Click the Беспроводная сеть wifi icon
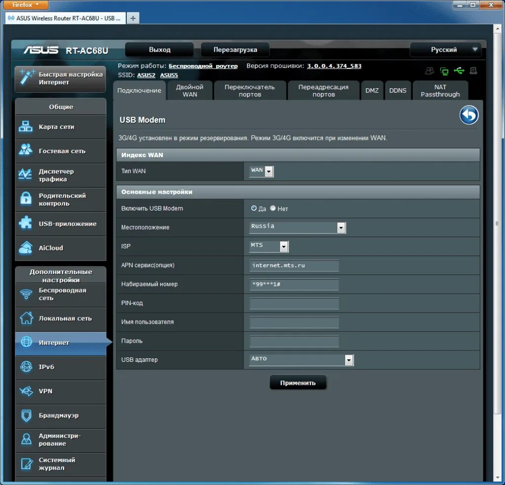 (26, 294)
